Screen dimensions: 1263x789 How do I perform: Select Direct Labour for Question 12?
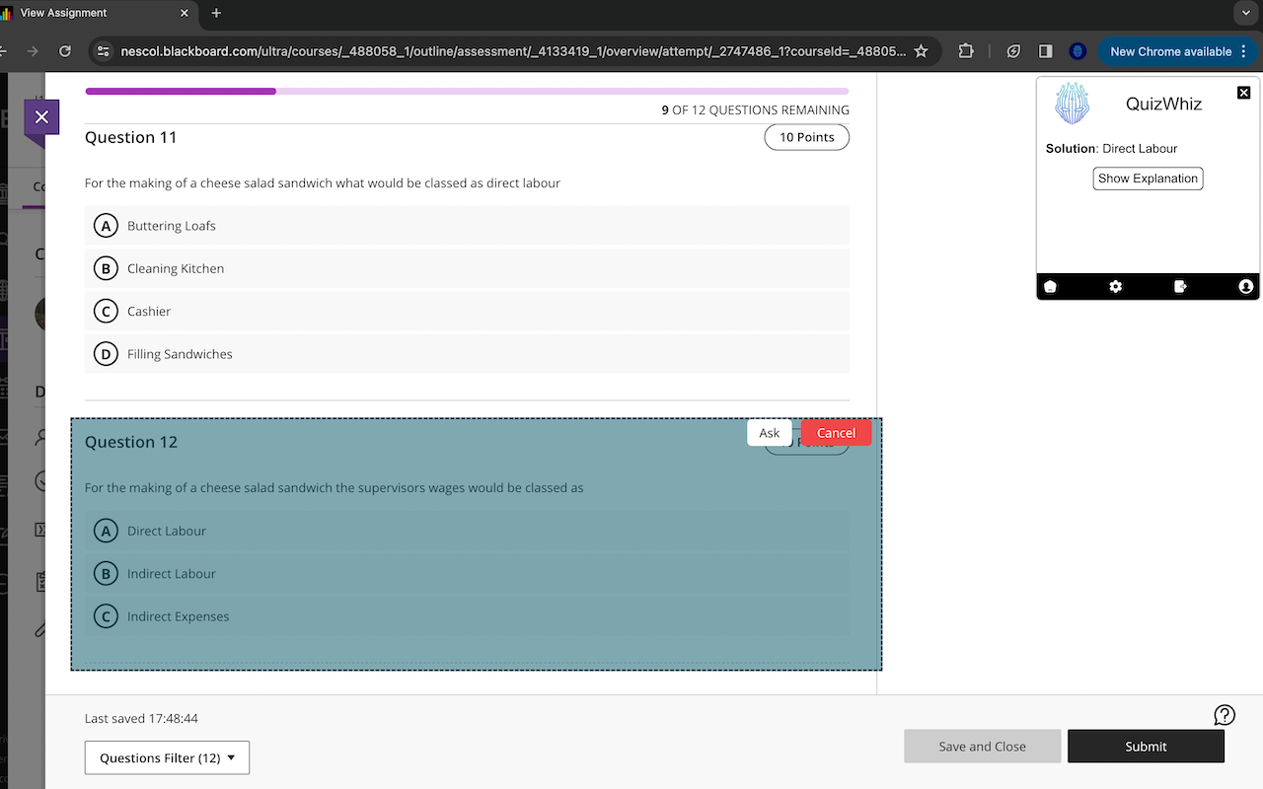[x=467, y=531]
